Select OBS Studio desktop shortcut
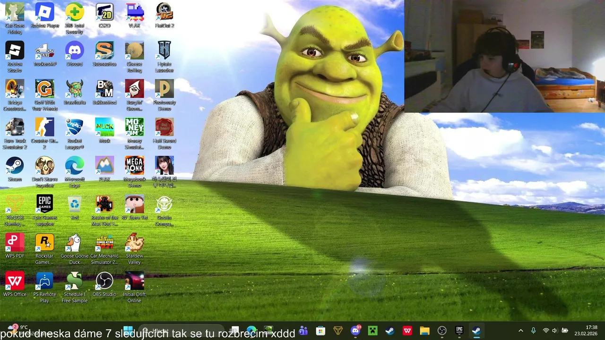The image size is (605, 340). point(104,284)
